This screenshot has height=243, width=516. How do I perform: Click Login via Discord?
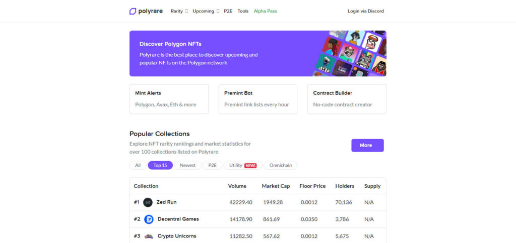click(x=366, y=11)
